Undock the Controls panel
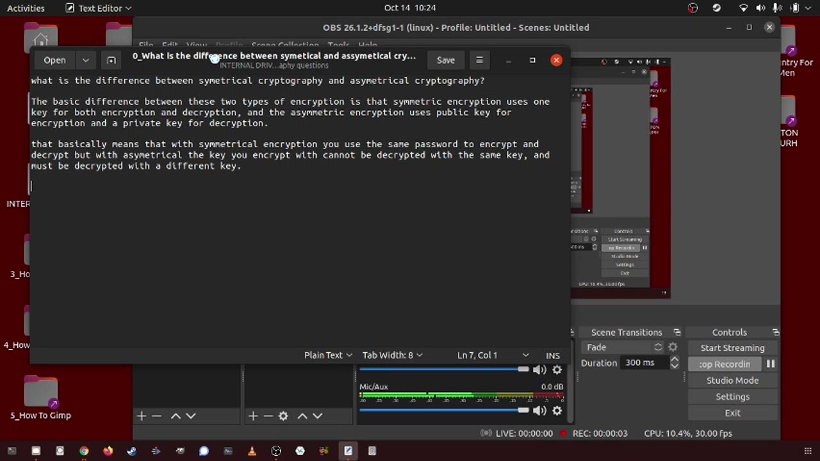Viewport: 820px width, 461px height. click(776, 332)
